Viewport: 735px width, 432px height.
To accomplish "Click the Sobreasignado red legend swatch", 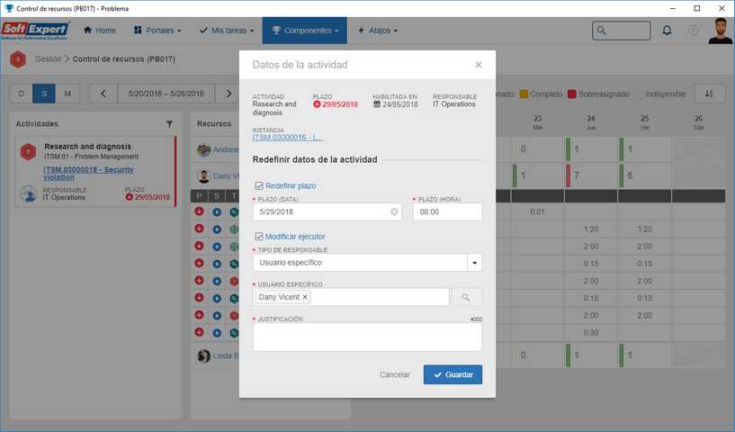I will coord(572,94).
